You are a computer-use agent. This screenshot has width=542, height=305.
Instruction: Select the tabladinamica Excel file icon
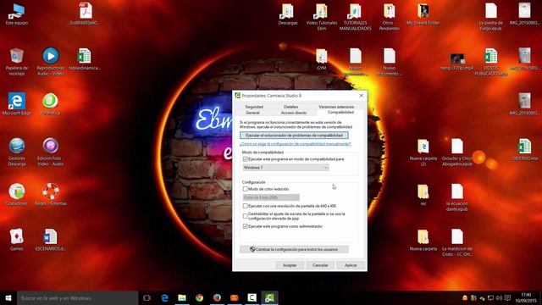click(x=85, y=58)
